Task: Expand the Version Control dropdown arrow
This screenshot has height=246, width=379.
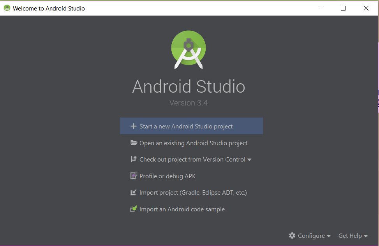Action: 249,160
